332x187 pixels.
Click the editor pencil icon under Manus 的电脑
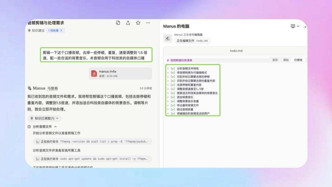[168, 38]
